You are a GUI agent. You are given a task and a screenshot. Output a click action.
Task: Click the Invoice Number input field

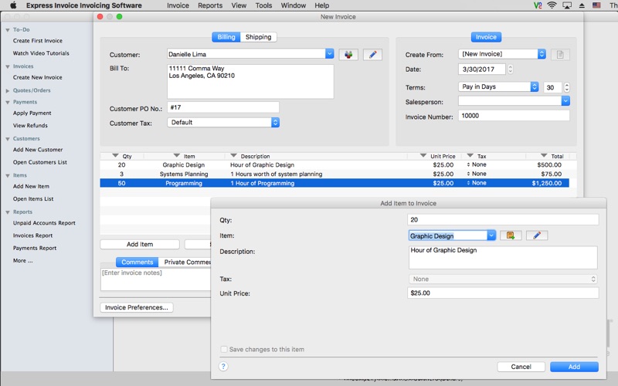pyautogui.click(x=514, y=116)
